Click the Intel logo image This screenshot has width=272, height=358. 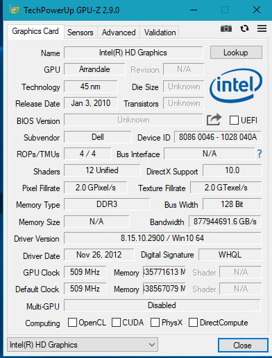[x=236, y=86]
